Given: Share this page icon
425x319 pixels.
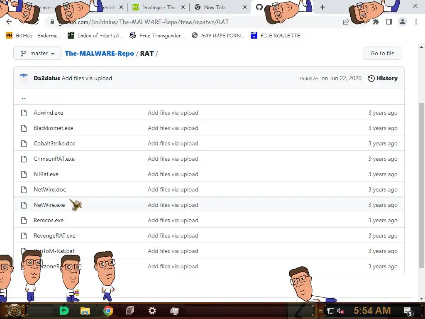Looking at the screenshot, I should 346,22.
